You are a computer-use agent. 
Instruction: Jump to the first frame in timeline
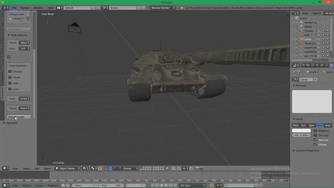point(152,186)
